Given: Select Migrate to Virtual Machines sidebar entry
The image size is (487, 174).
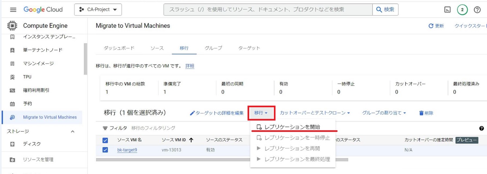Looking at the screenshot, I should pos(42,117).
